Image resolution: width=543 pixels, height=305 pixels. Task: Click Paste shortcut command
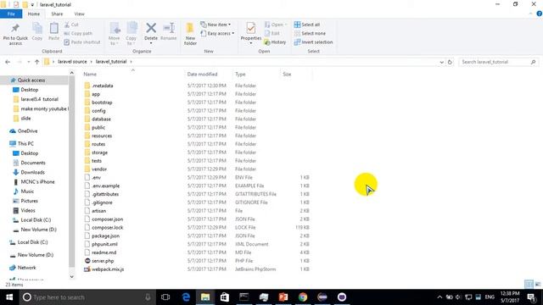tap(82, 42)
